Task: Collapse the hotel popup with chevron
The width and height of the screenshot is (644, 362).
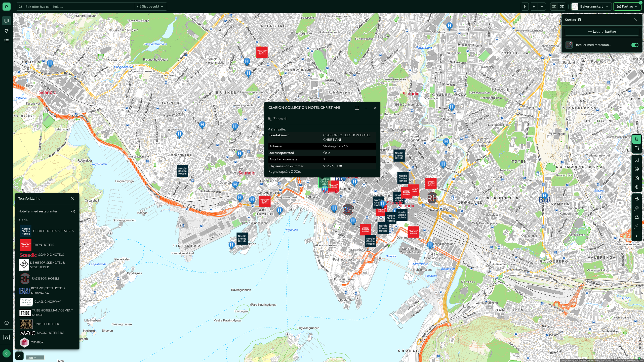Action: (x=366, y=108)
